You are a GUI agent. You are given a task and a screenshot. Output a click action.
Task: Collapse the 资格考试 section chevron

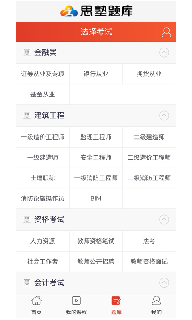164,220
